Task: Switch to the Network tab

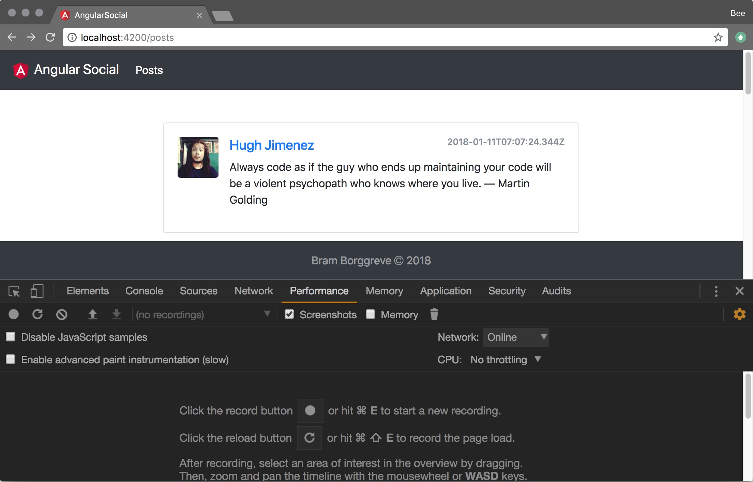Action: pos(254,291)
